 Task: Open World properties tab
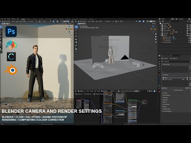[159, 71]
